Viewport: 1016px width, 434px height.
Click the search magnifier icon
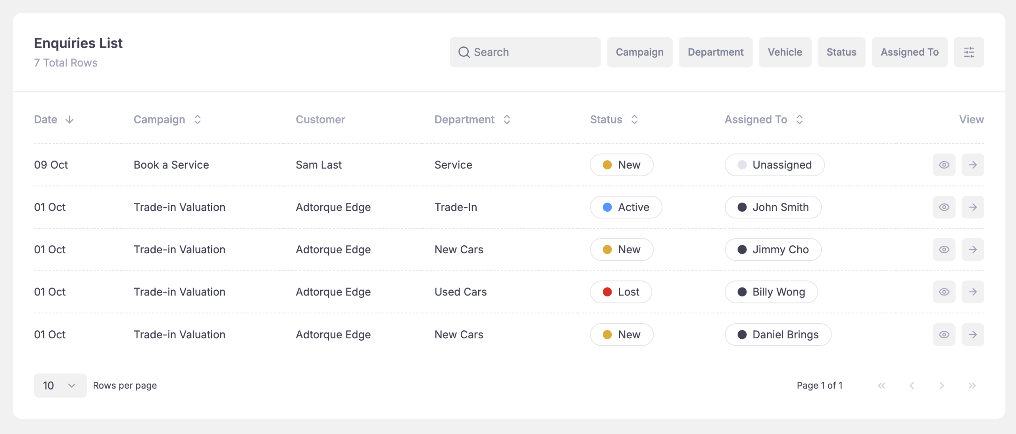pos(464,52)
